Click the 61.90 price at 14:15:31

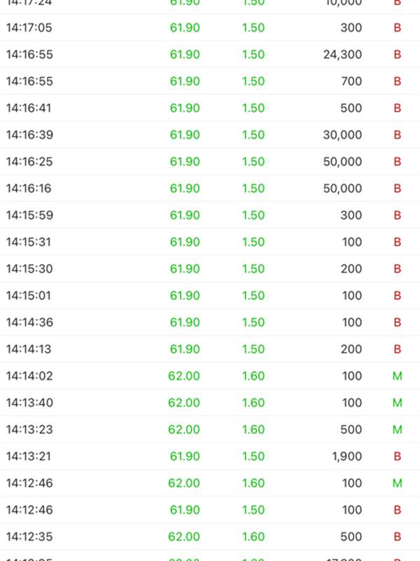point(185,242)
